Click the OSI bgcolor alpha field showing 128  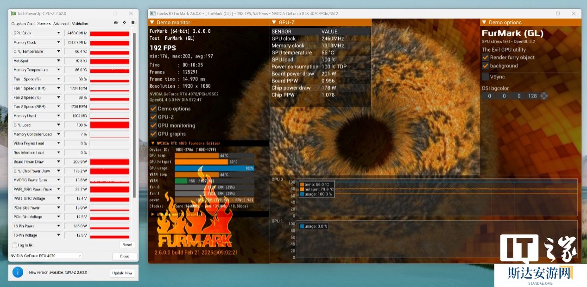click(x=532, y=96)
